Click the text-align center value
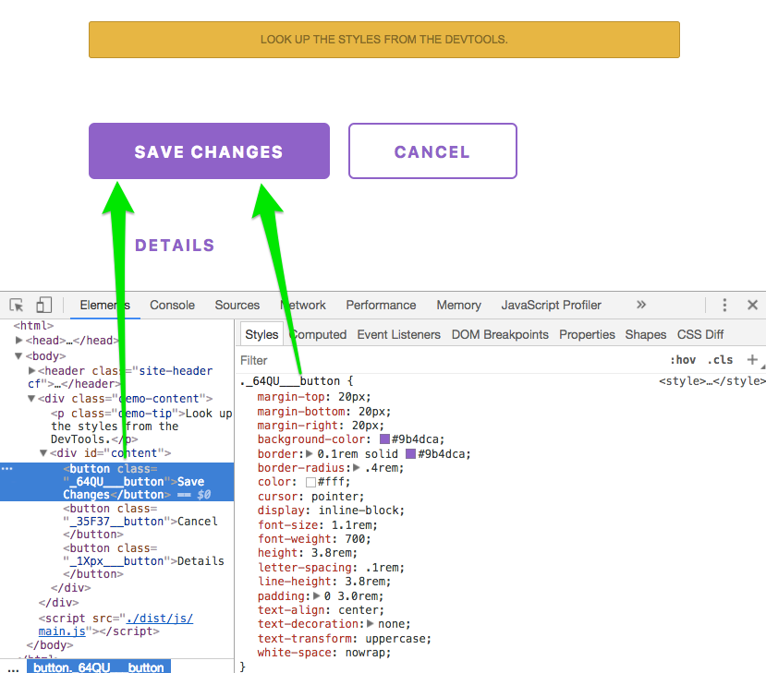This screenshot has height=673, width=766. click(x=359, y=610)
